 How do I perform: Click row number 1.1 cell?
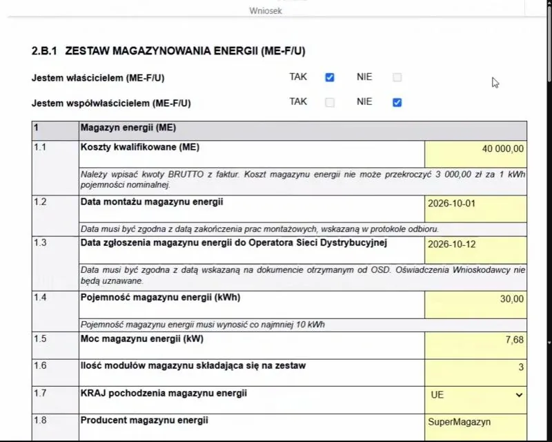point(55,168)
